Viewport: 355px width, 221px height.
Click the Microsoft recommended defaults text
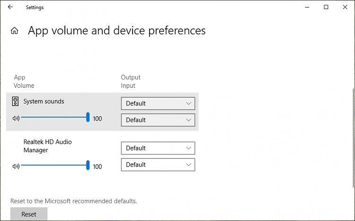point(74,201)
